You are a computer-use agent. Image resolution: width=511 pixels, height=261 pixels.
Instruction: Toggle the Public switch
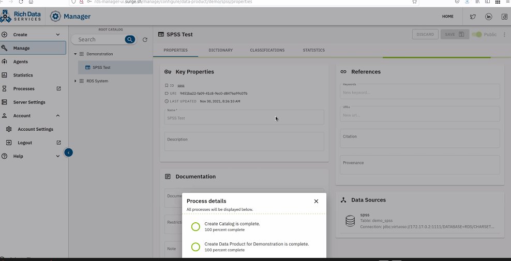[x=477, y=34]
